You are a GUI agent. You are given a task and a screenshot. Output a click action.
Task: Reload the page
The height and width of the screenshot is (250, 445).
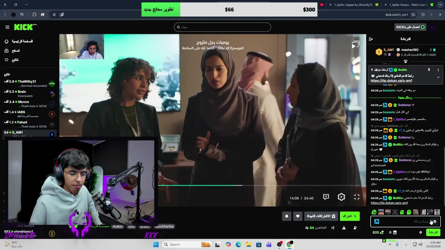pos(423,15)
